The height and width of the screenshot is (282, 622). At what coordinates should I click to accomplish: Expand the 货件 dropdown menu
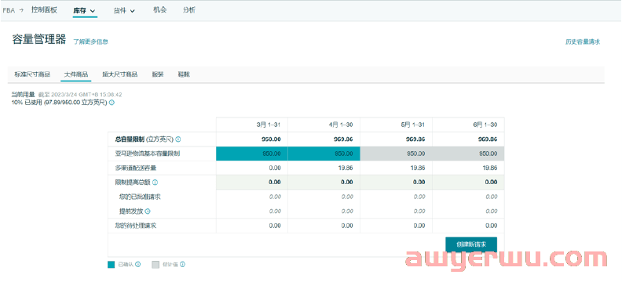click(124, 11)
